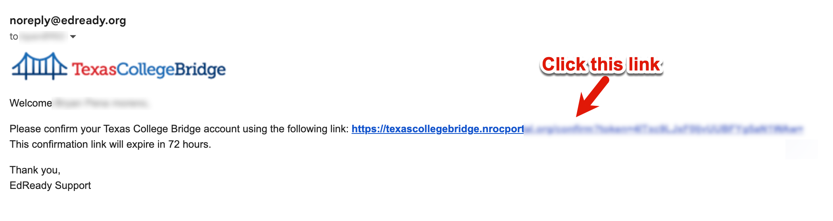Image resolution: width=833 pixels, height=221 pixels.
Task: Click 'following link:' text before the URL
Action: (x=309, y=129)
